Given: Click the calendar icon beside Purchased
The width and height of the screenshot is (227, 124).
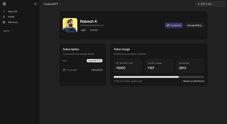Looking at the screenshot, I should [64, 70].
